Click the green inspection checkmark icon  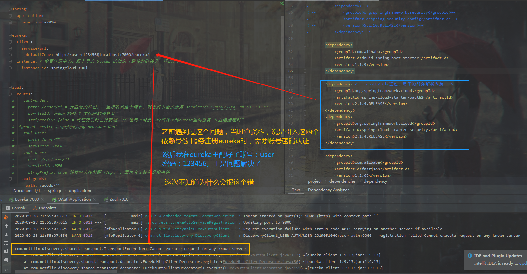coord(282,3)
